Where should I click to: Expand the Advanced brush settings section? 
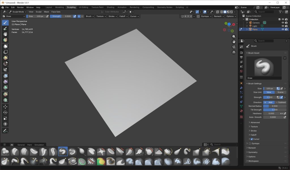tap(255, 122)
